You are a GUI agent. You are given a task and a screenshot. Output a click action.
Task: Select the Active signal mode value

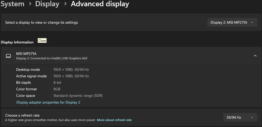71,76
